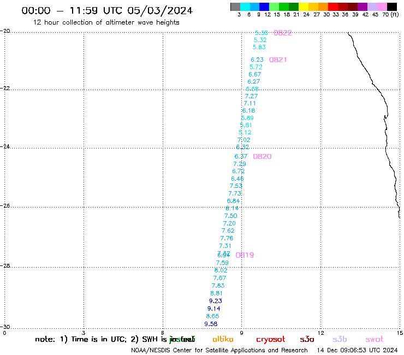Click the dark blue wave height 9.23
The width and height of the screenshot is (404, 355).
(216, 301)
